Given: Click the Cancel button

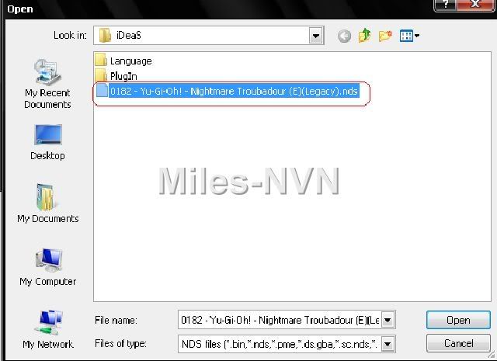Looking at the screenshot, I should [x=458, y=343].
